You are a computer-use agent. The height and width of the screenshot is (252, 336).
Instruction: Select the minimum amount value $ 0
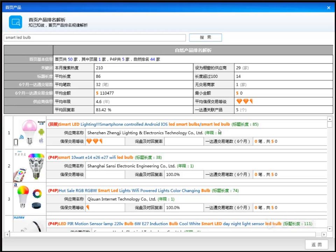click(239, 93)
